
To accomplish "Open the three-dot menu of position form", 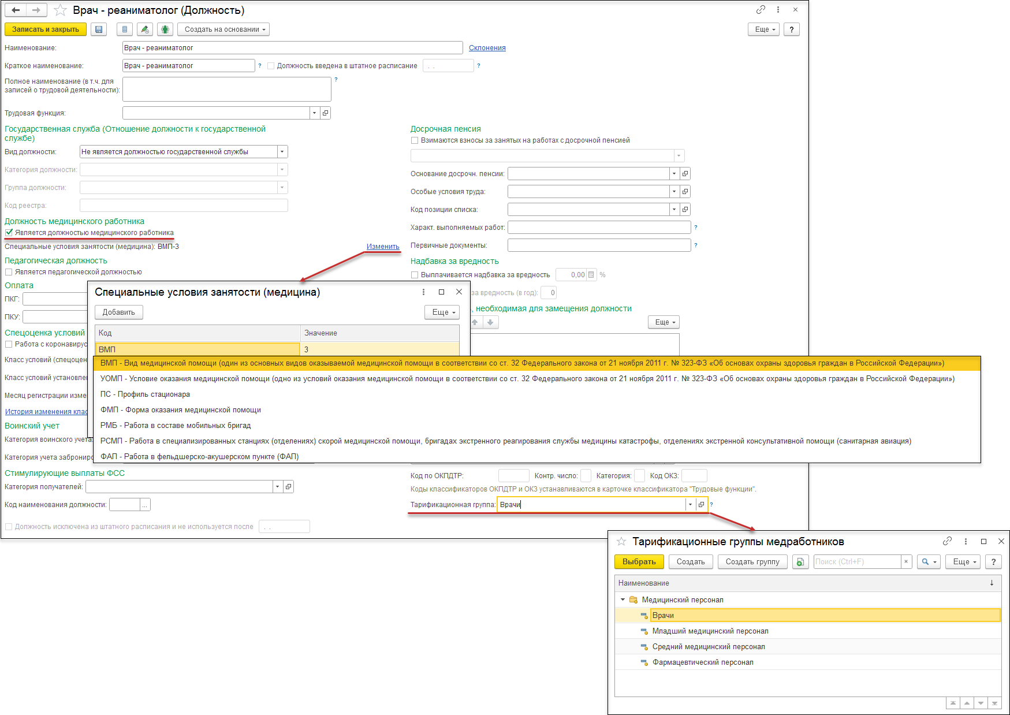I will pos(778,10).
